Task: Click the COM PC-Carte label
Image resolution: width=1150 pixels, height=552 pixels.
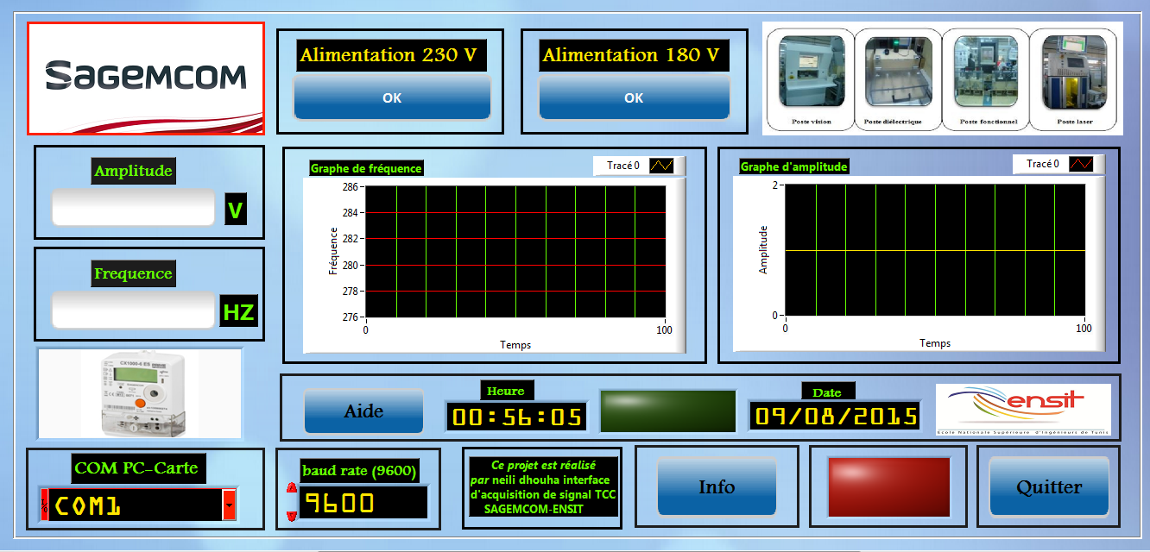Action: [x=136, y=468]
